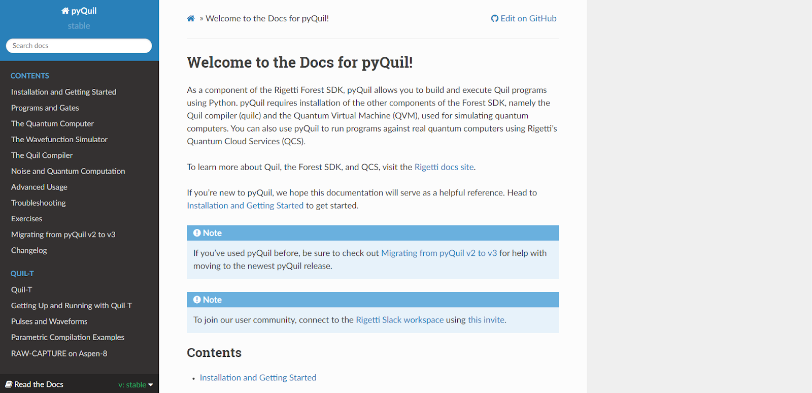Click the Read the Docs book icon
Screen dimensions: 812x393
[x=10, y=384]
